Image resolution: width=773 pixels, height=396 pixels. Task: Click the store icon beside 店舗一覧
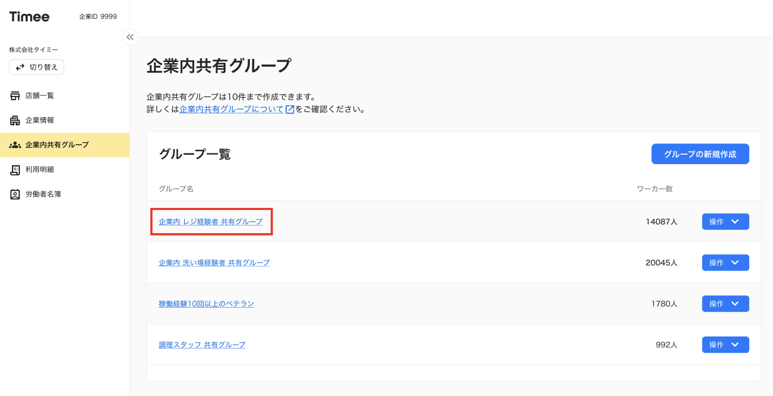click(15, 96)
